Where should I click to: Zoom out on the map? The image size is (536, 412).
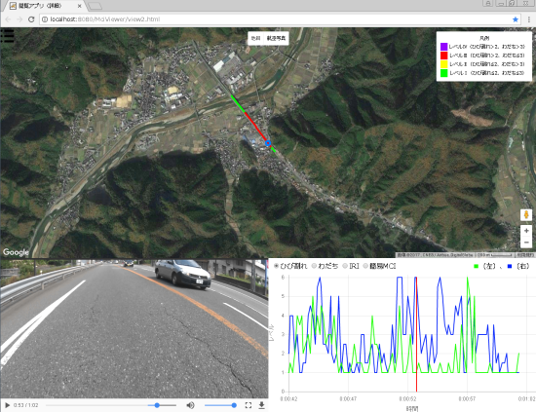(x=526, y=243)
